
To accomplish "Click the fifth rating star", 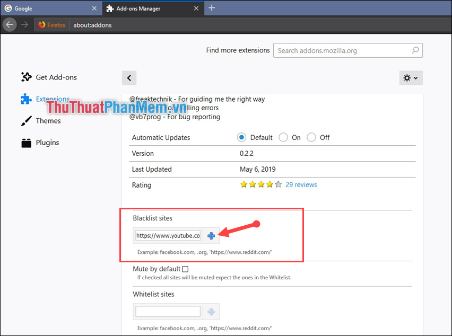I will click(x=277, y=183).
